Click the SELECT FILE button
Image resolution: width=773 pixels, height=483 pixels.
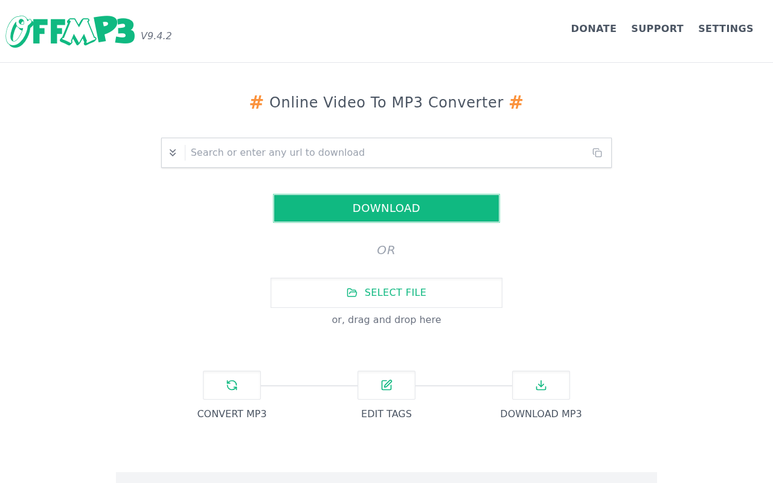[386, 293]
